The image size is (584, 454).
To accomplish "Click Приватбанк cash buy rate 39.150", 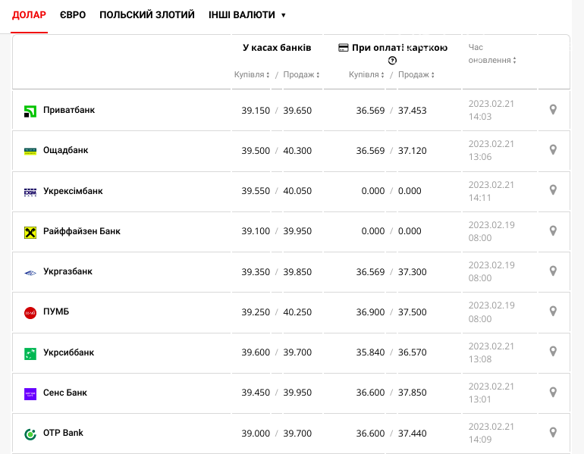I will pyautogui.click(x=256, y=111).
